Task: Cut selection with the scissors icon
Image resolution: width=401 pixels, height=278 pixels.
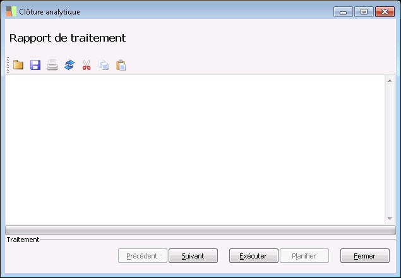Action: (x=87, y=65)
